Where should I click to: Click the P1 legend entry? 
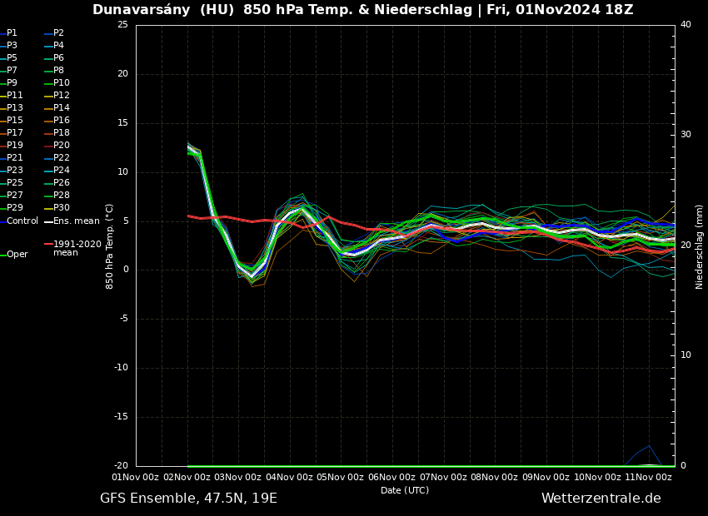pyautogui.click(x=12, y=33)
